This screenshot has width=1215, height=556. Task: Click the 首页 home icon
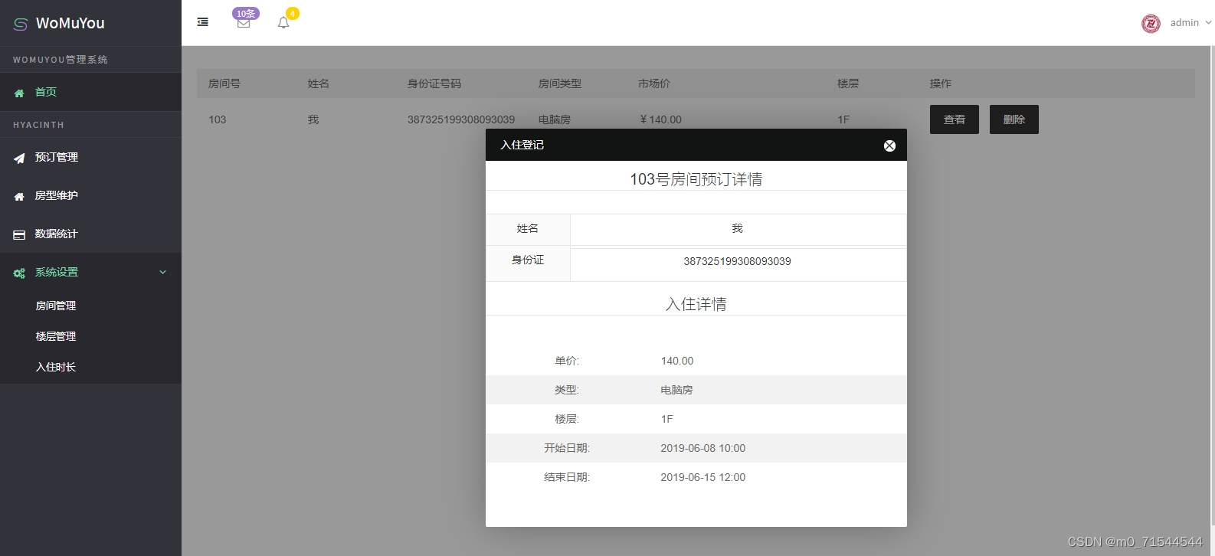coord(19,93)
